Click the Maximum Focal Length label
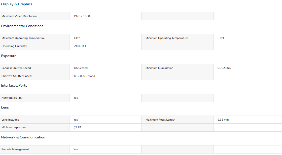The height and width of the screenshot is (155, 282). [160, 120]
